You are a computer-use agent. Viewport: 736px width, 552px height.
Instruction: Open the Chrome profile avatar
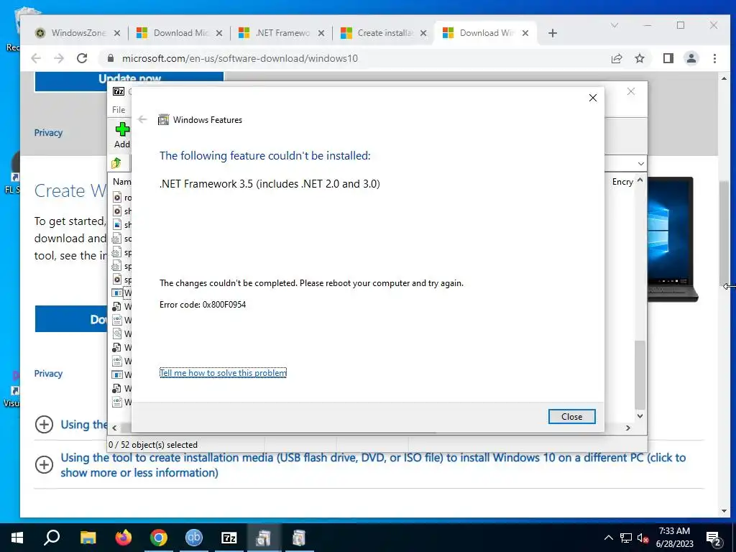pyautogui.click(x=691, y=58)
